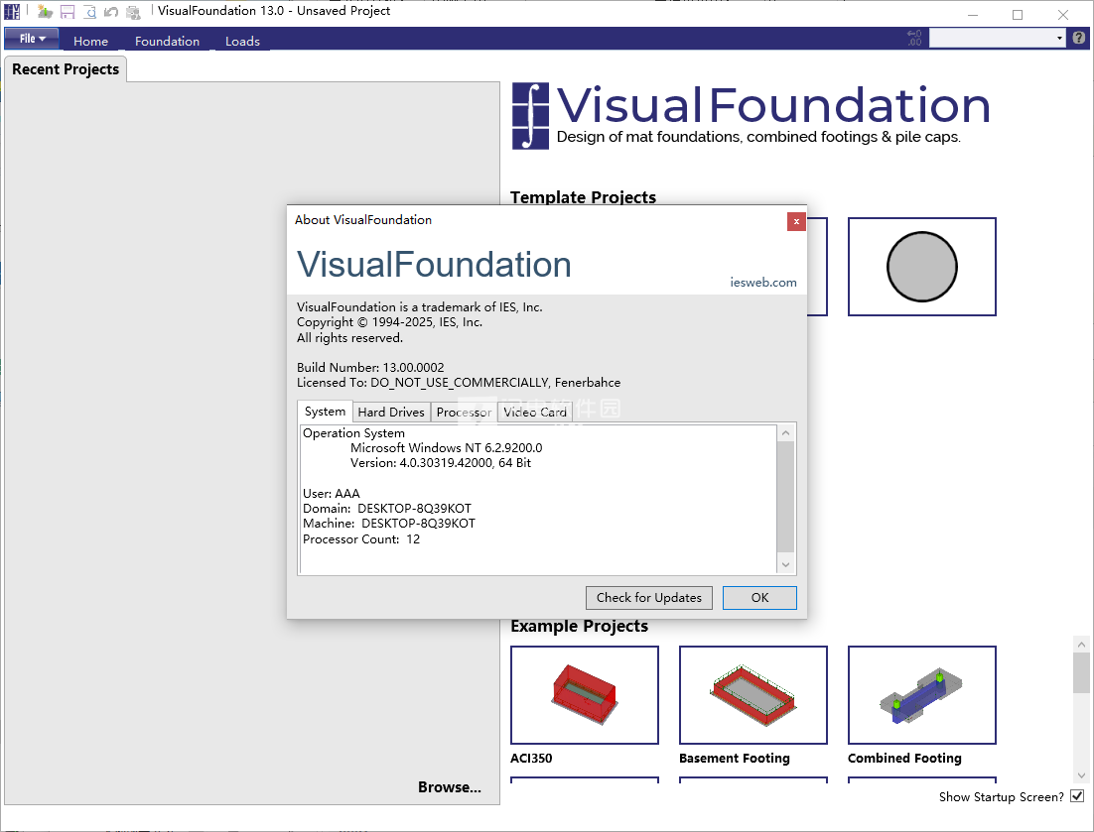Image resolution: width=1094 pixels, height=832 pixels.
Task: Click the purple Save floppy disk icon
Action: tap(68, 13)
